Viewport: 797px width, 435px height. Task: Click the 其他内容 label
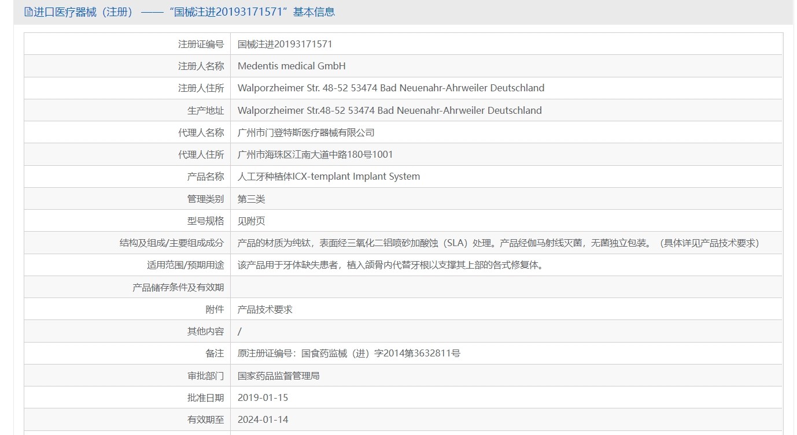click(205, 331)
